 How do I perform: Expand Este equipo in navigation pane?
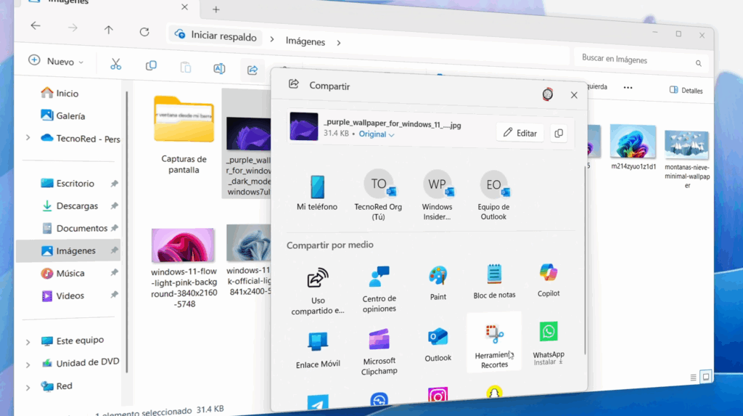[28, 342]
